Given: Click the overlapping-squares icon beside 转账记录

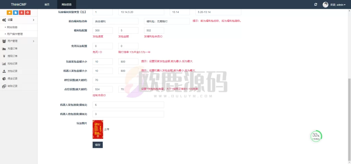Looking at the screenshot, I should [4, 86].
